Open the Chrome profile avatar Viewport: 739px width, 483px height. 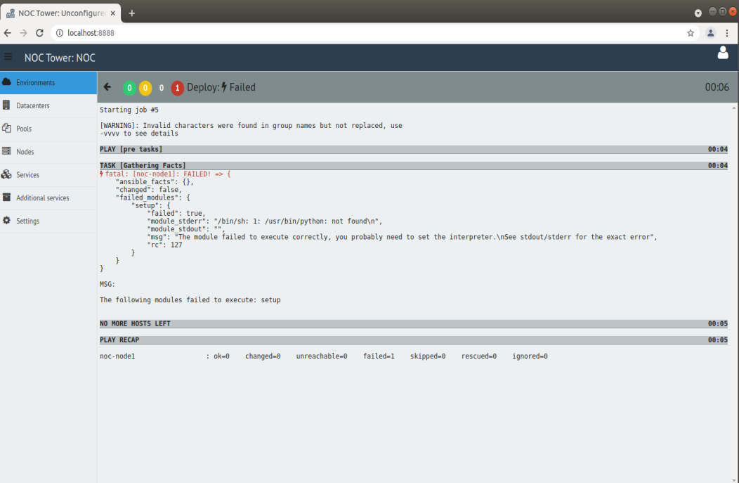pos(710,32)
